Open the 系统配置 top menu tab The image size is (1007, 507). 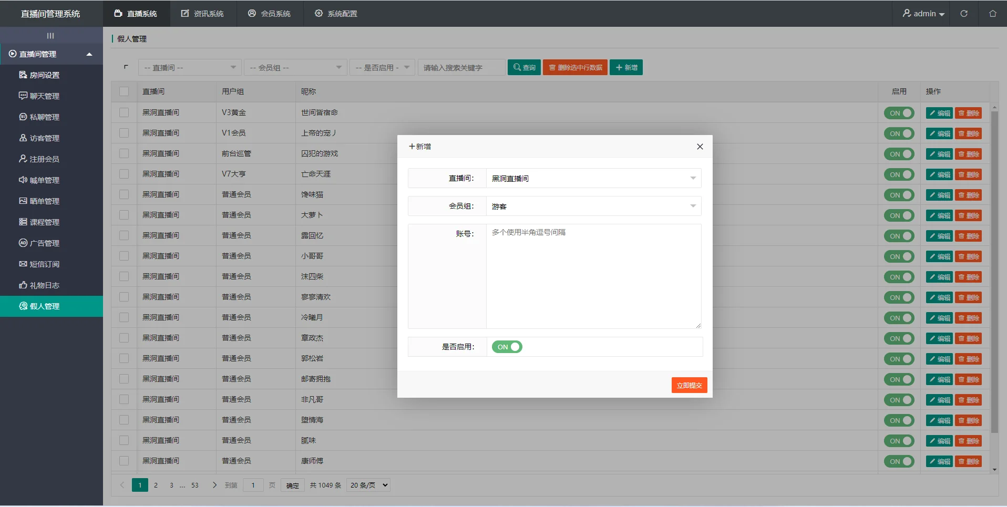tap(336, 14)
